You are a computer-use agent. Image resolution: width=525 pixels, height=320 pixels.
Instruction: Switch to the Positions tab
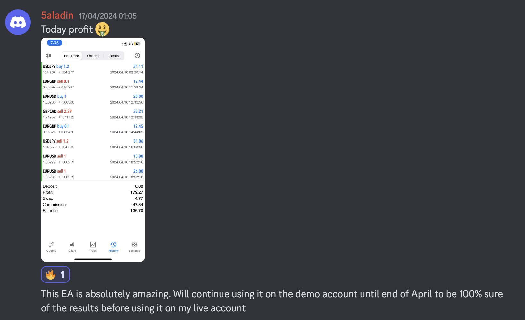pyautogui.click(x=72, y=56)
